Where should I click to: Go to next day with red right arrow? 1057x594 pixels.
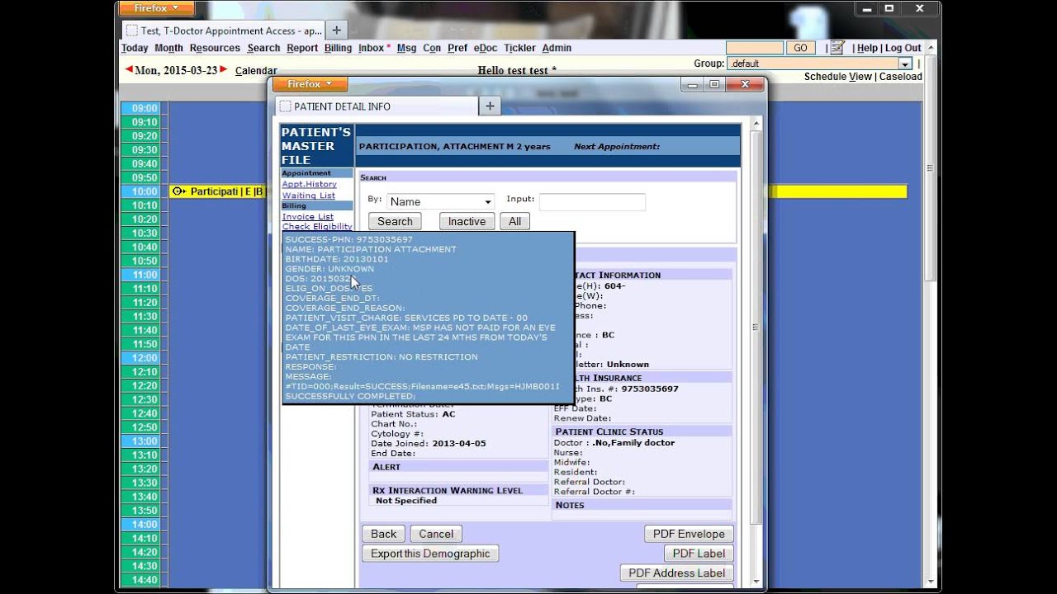click(224, 69)
